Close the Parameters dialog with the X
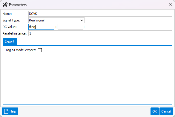The image size is (175, 117). tap(170, 4)
